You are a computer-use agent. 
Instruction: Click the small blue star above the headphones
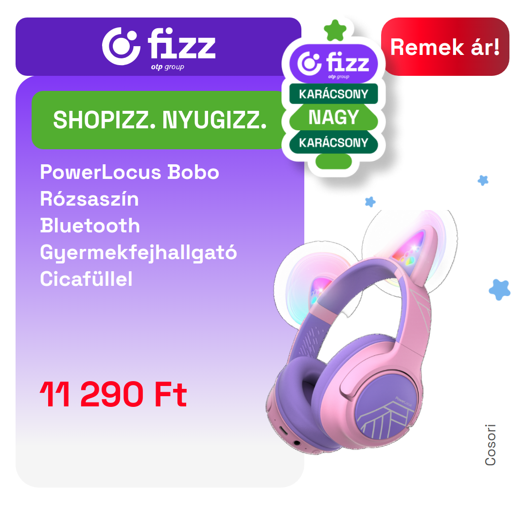(370, 202)
